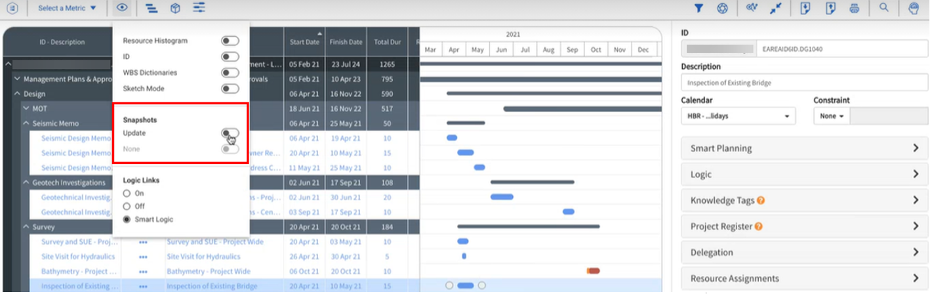Click the ellipsis in Survey and SUE row

click(143, 242)
